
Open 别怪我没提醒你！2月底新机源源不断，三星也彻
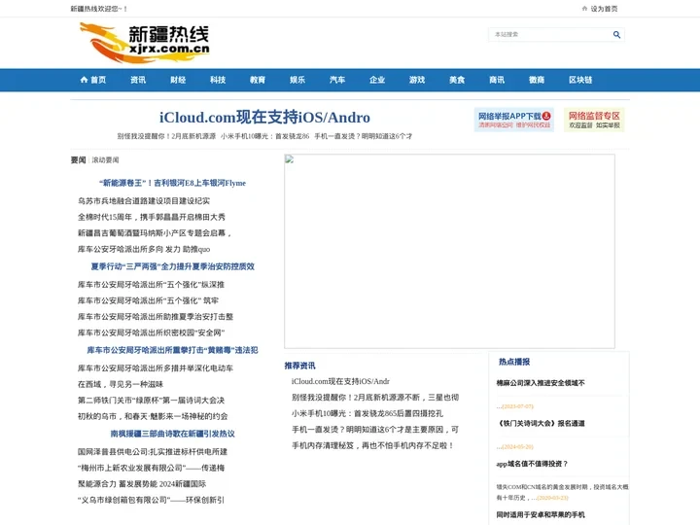[x=375, y=398]
